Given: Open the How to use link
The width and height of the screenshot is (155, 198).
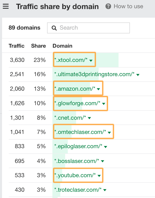Looking at the screenshot, I should [128, 6].
